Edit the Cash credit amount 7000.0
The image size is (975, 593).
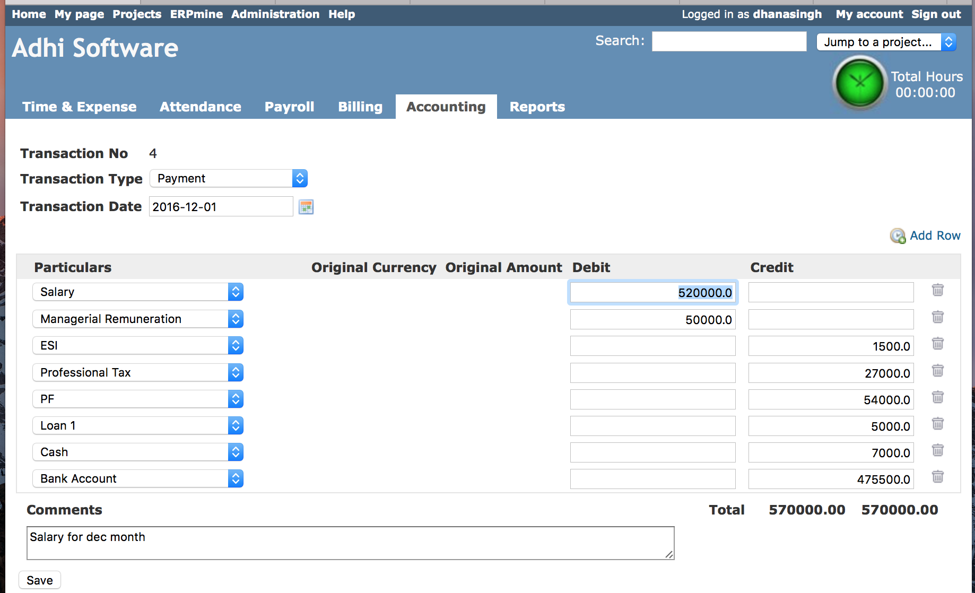(x=831, y=452)
